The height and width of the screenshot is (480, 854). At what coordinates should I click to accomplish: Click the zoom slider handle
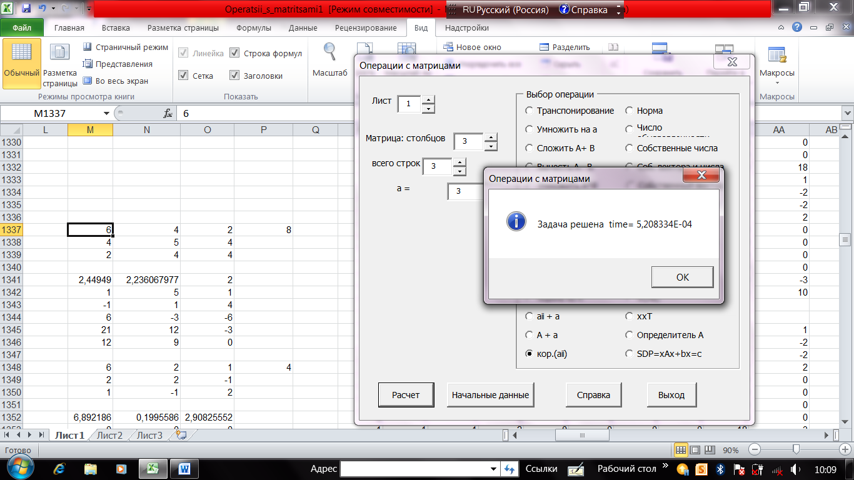coord(796,449)
